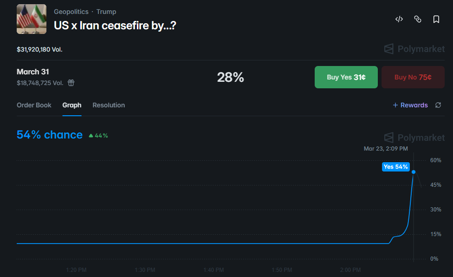Click the Mar 23, 2:09 PM timestamp
Image resolution: width=453 pixels, height=277 pixels.
click(386, 149)
